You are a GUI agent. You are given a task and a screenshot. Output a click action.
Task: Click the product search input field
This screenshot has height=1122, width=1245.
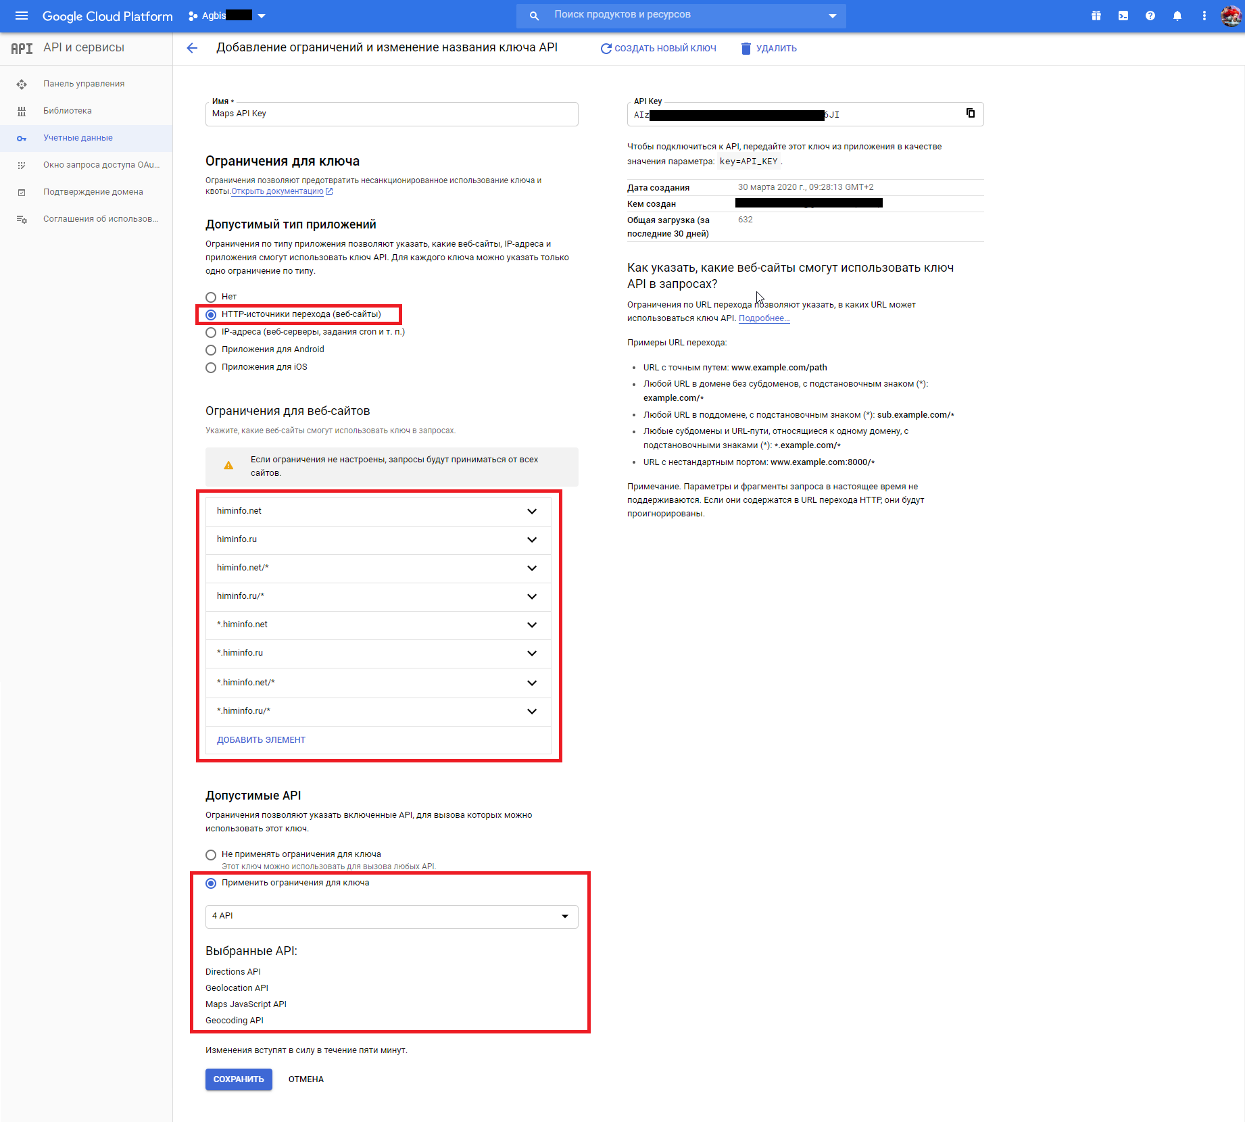(683, 15)
